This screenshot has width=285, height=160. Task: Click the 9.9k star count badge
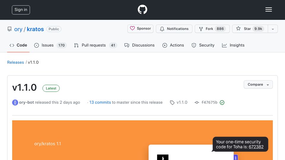(x=258, y=29)
